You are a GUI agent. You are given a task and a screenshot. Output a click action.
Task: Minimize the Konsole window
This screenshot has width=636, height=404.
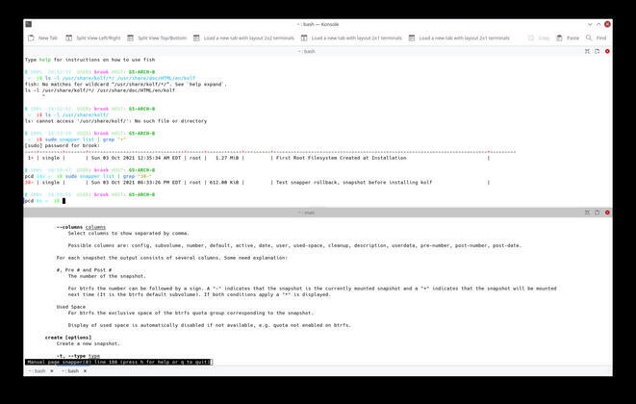click(x=590, y=24)
